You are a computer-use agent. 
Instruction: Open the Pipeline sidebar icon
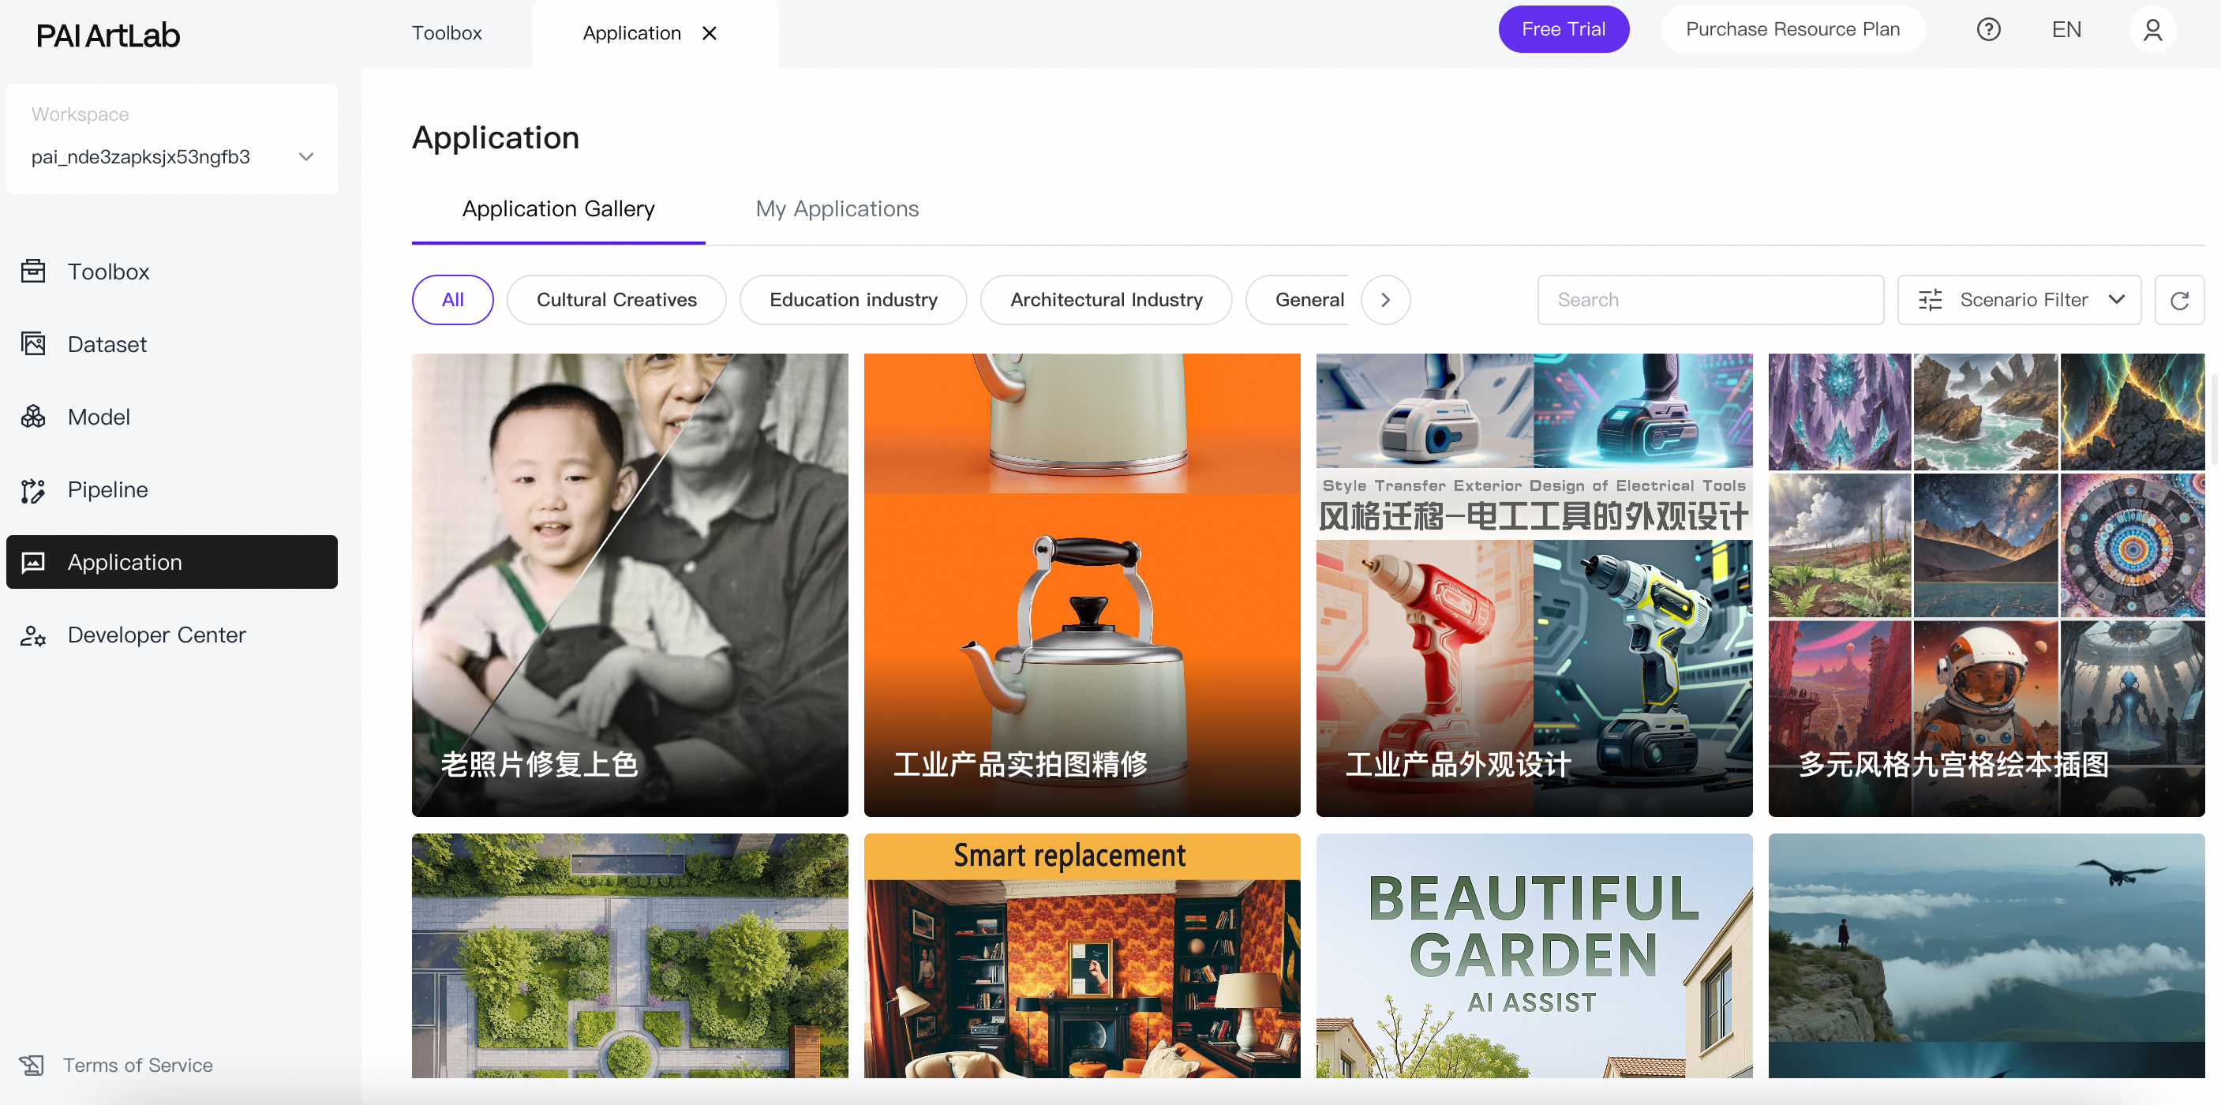point(33,489)
